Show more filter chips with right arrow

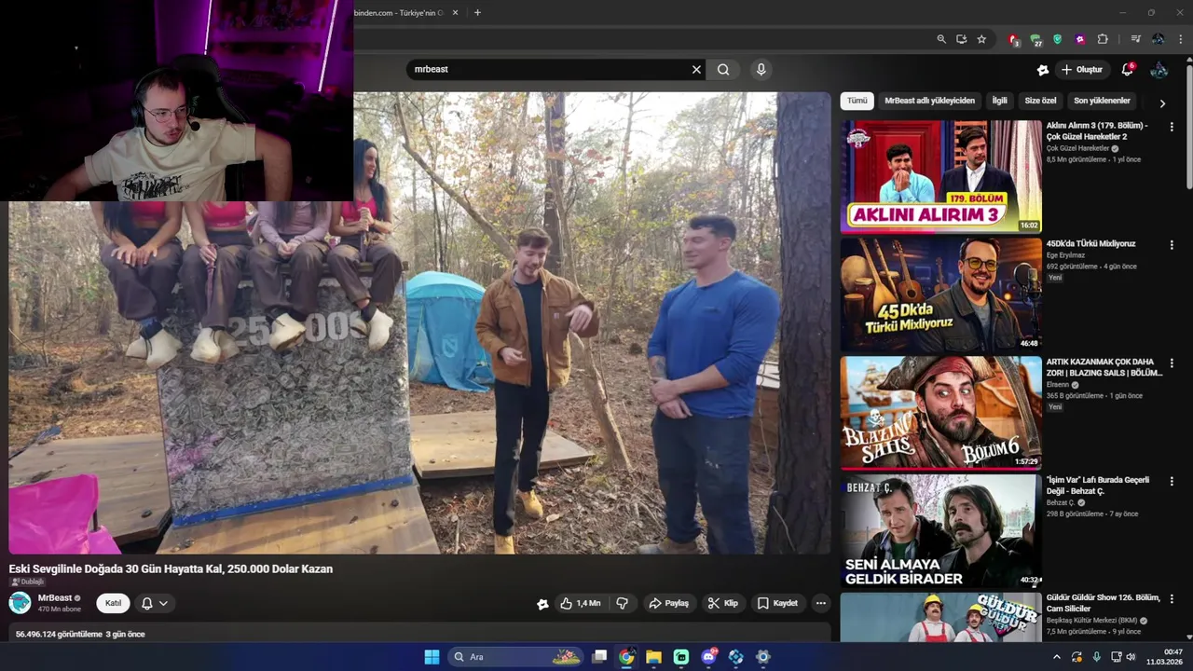1162,103
